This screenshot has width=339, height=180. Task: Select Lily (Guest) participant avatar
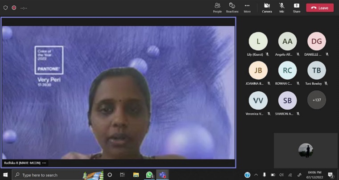tap(258, 41)
